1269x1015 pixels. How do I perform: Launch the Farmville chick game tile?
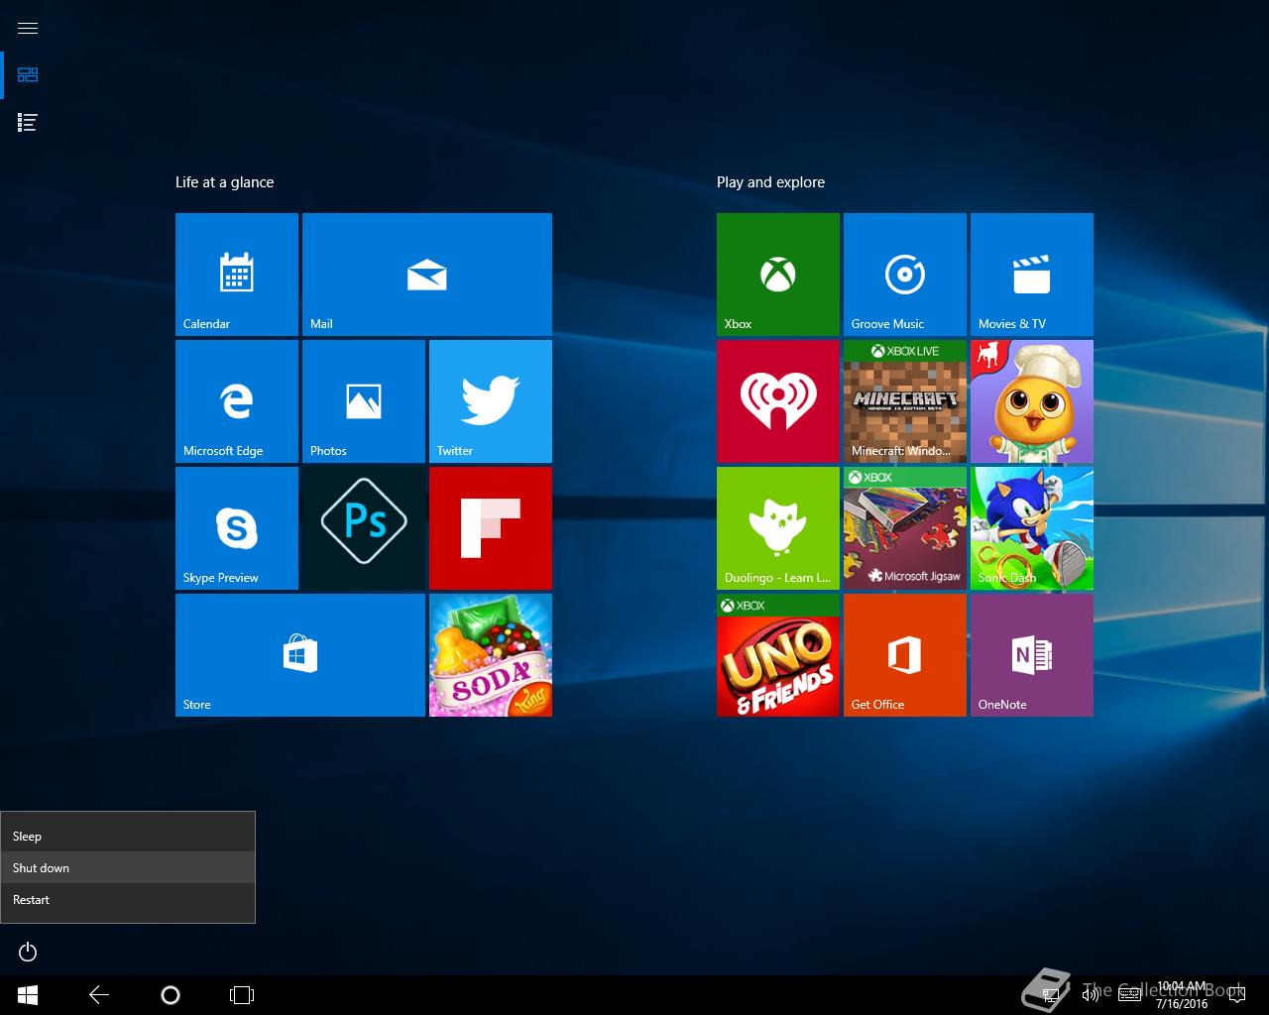1032,401
